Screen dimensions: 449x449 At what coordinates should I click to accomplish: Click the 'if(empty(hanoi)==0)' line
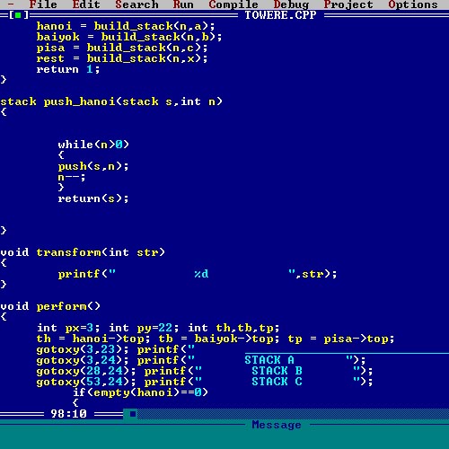click(x=140, y=392)
